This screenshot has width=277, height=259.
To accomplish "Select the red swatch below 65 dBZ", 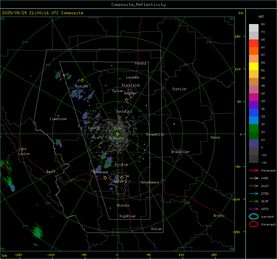I will click(254, 43).
